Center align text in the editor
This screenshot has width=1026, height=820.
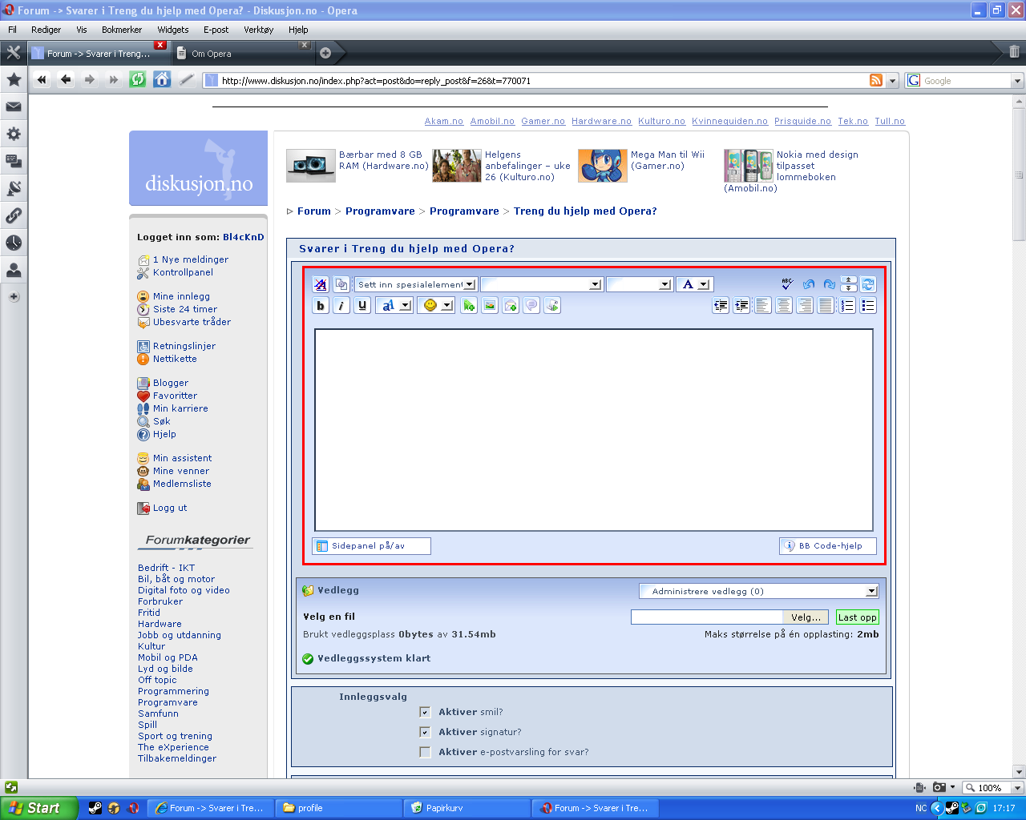click(x=784, y=305)
